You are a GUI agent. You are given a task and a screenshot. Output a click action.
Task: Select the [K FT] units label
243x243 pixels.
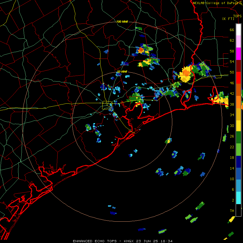tap(228, 19)
